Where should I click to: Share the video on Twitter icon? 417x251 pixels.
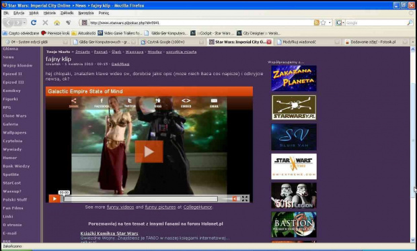pos(130,103)
